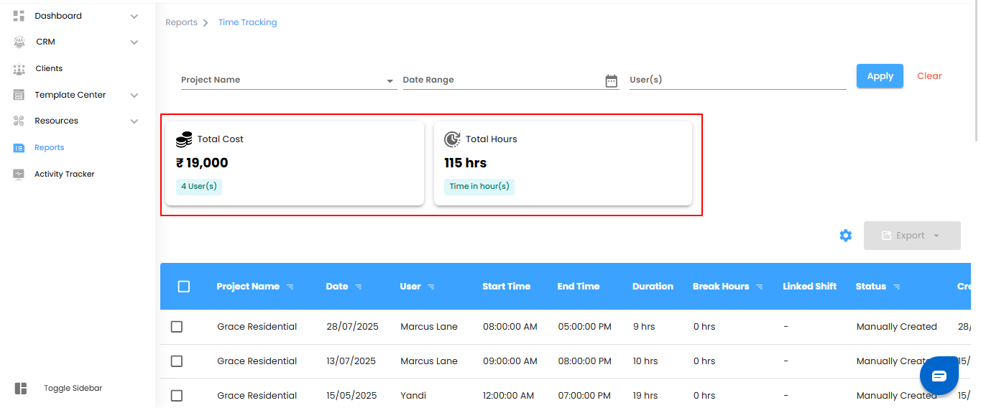Click breadcrumb arrow after Reports
The height and width of the screenshot is (408, 981).
coord(206,23)
